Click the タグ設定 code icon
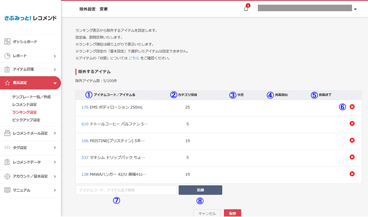 [x=8, y=147]
